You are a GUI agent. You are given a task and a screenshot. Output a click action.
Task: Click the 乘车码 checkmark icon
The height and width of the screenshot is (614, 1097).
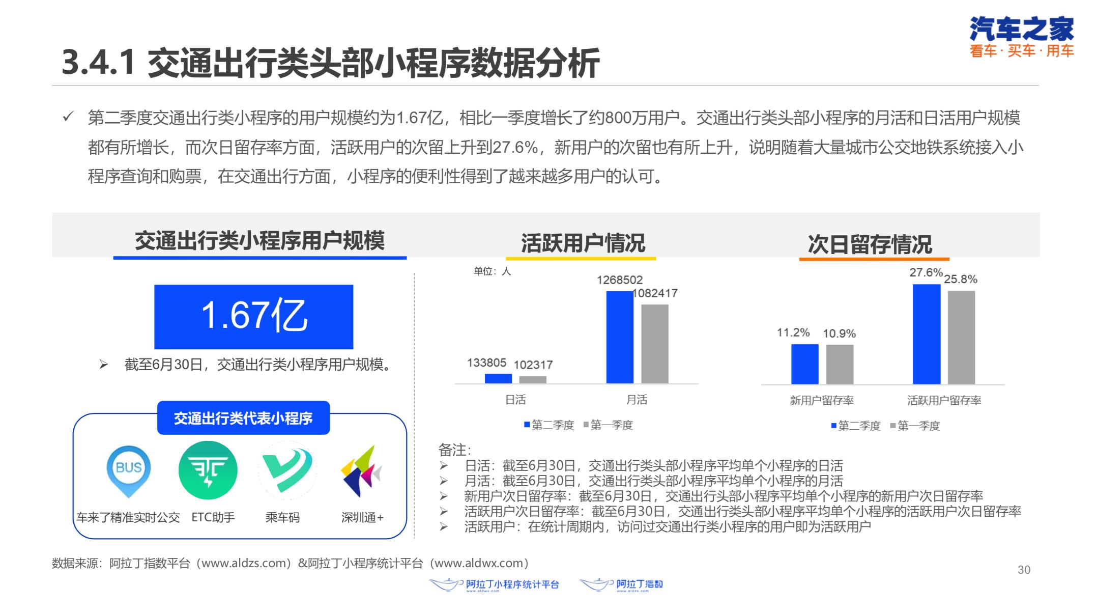coord(287,470)
